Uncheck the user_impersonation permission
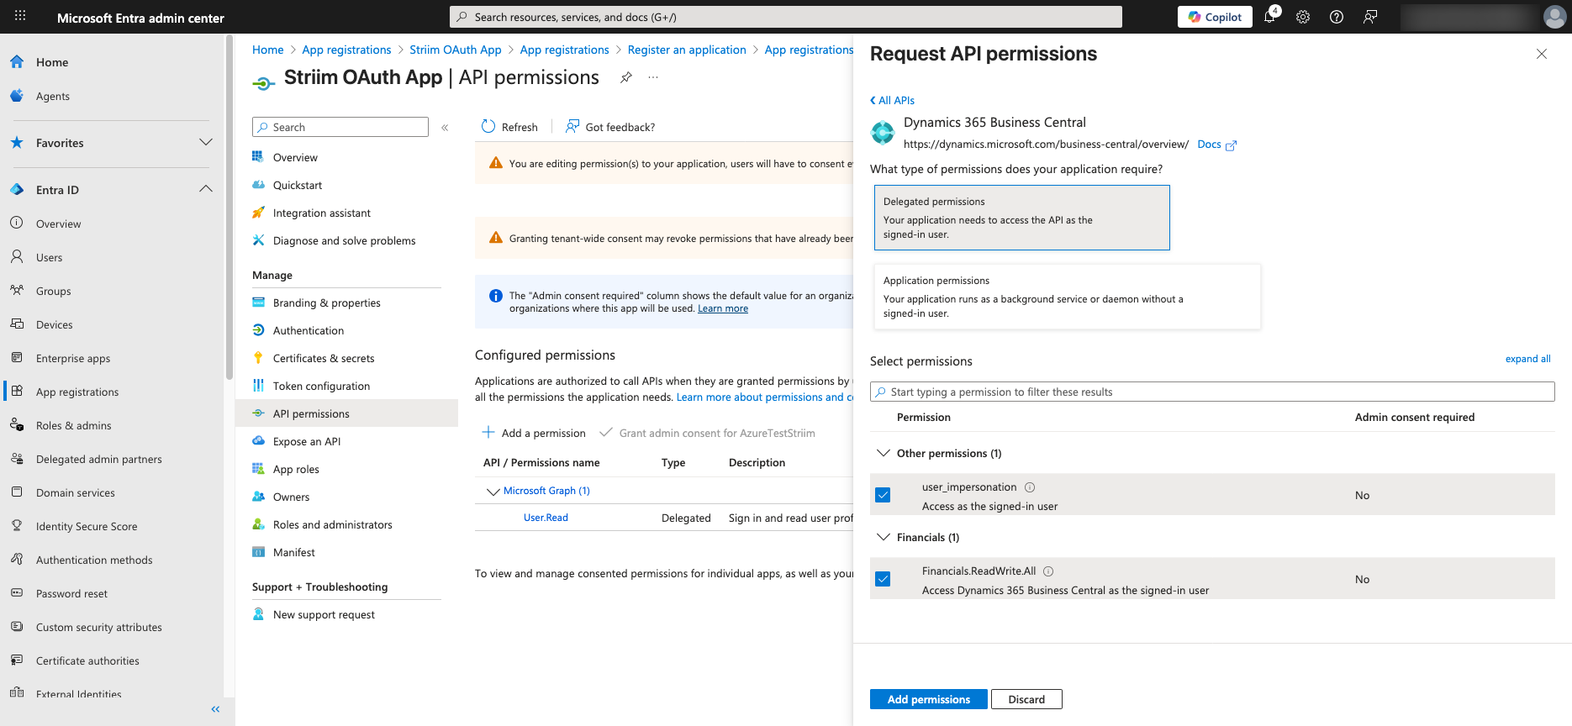The width and height of the screenshot is (1572, 726). (x=883, y=494)
